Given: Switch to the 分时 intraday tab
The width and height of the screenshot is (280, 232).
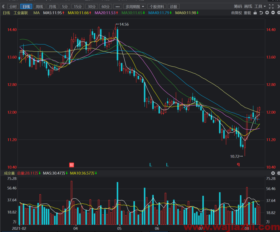Looking at the screenshot, I should tap(13, 7).
